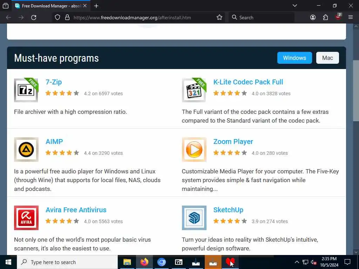
Task: Open Chrome from the taskbar
Action: 161,262
